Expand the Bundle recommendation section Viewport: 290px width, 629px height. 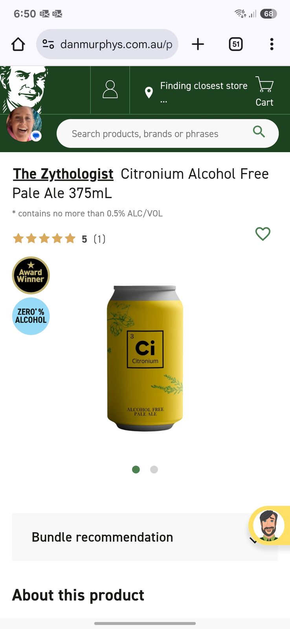tap(145, 537)
